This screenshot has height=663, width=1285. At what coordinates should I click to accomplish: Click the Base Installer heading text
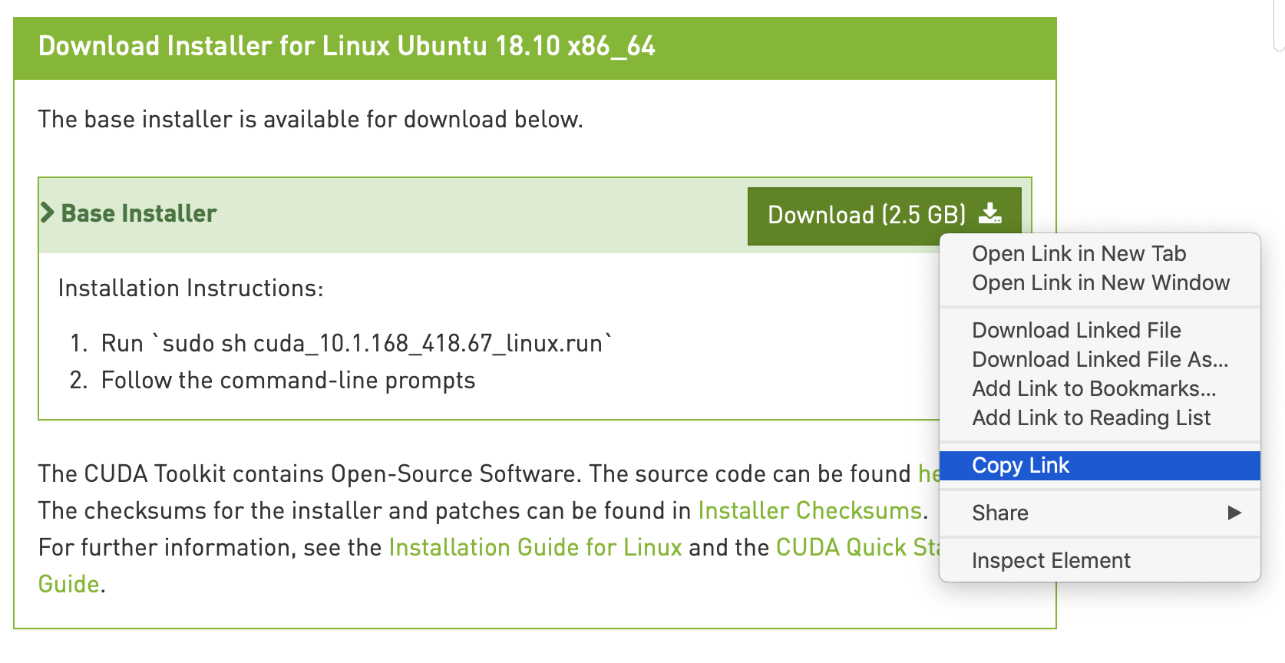[x=139, y=213]
